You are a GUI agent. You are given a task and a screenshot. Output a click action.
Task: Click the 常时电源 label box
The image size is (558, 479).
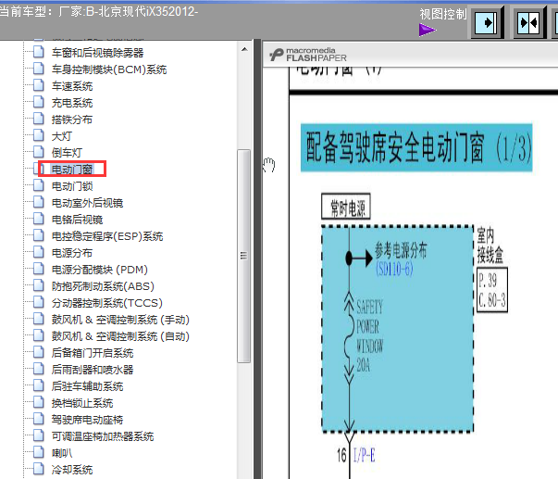point(346,207)
